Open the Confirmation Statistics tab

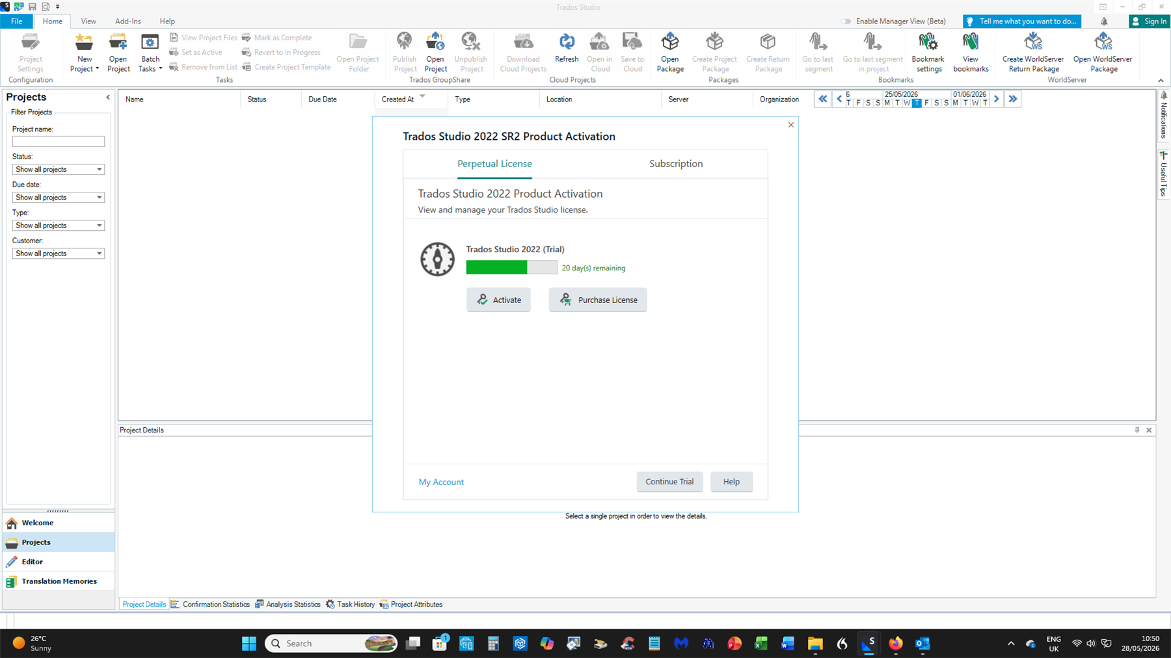point(211,604)
